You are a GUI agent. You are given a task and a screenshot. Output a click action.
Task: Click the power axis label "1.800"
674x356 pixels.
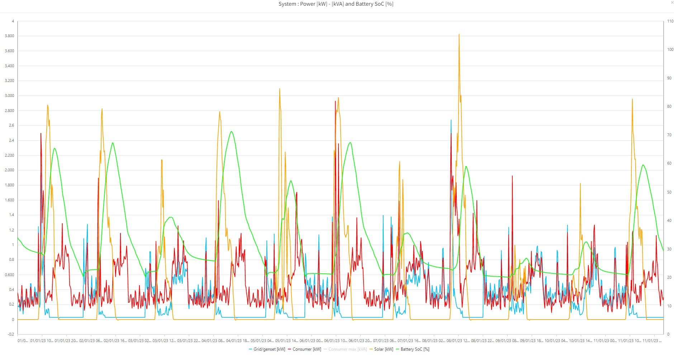click(x=9, y=185)
